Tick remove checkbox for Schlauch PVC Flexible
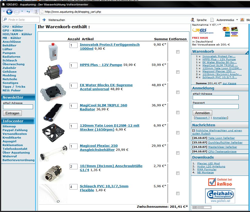250x212 pixels. pos(178,193)
